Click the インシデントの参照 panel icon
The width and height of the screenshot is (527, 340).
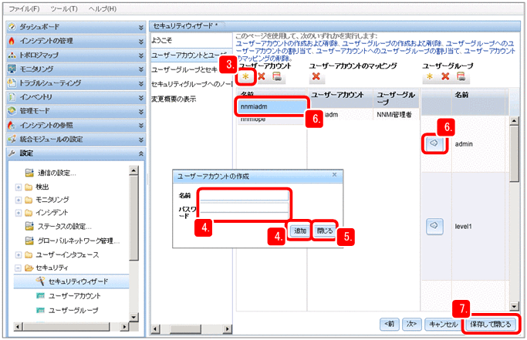(x=12, y=125)
